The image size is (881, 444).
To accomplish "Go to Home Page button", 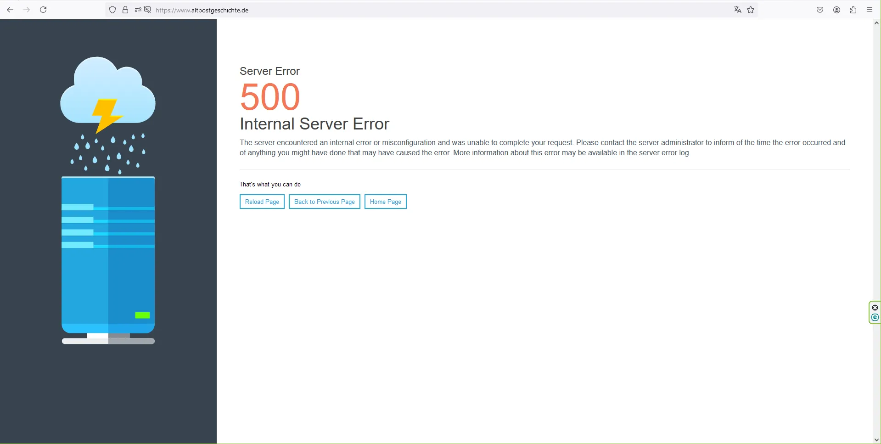I will [x=385, y=202].
